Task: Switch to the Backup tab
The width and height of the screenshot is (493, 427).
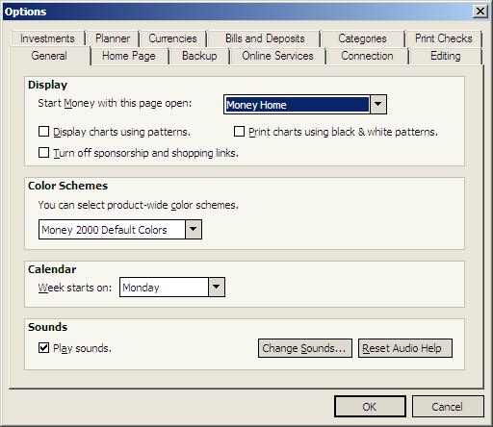Action: tap(199, 56)
